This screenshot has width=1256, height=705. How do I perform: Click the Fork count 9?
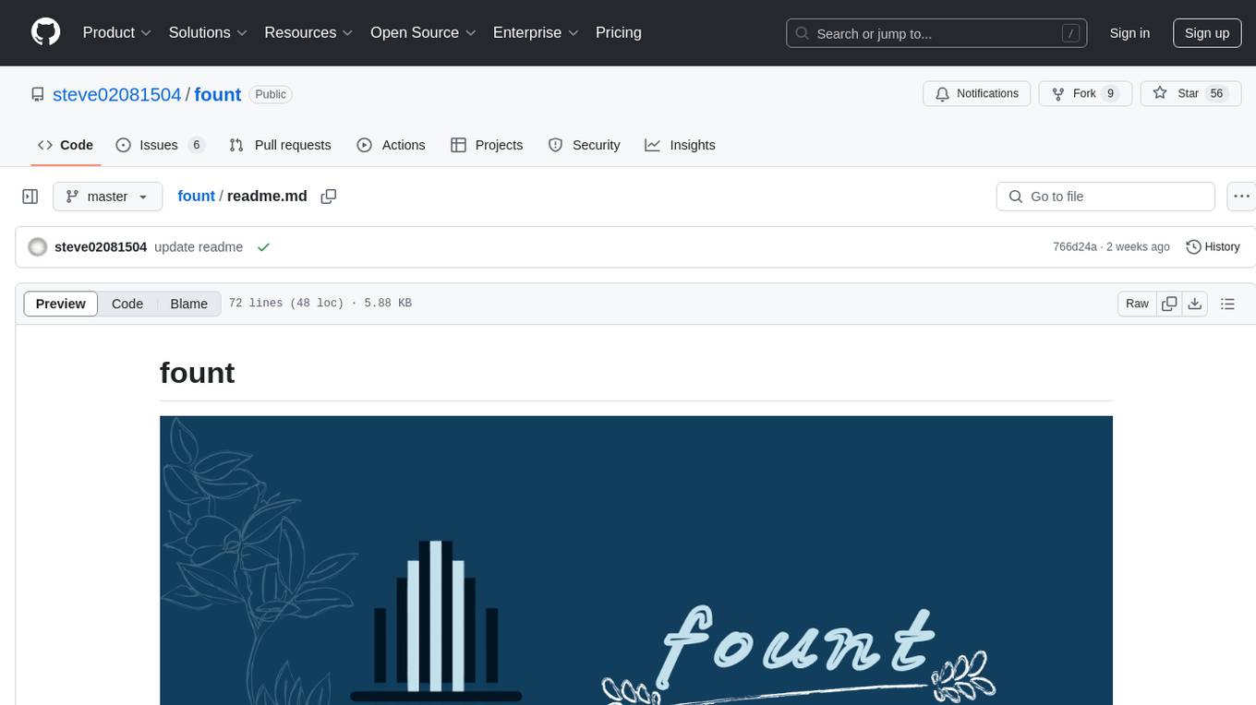(x=1110, y=93)
